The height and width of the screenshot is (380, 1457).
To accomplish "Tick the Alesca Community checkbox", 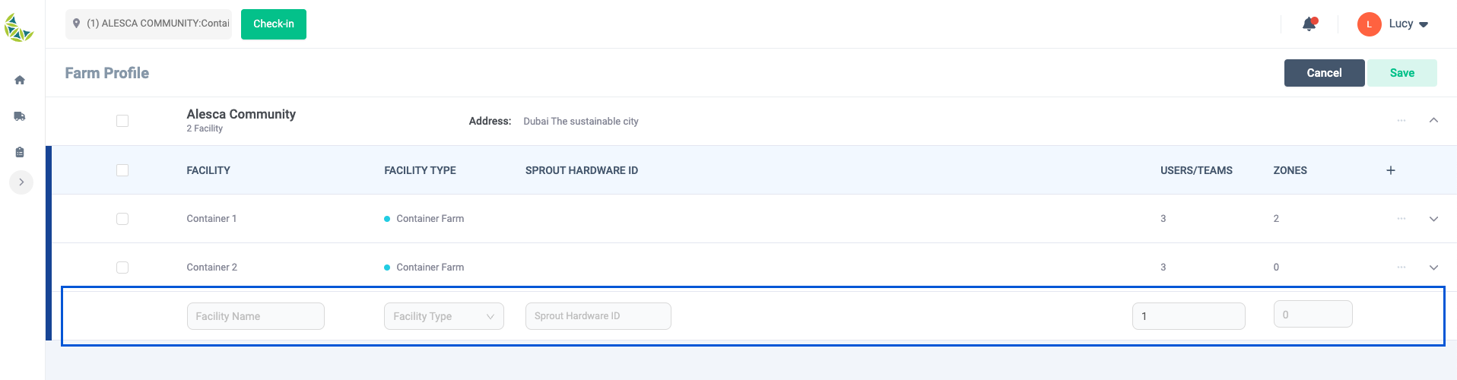I will (x=122, y=121).
